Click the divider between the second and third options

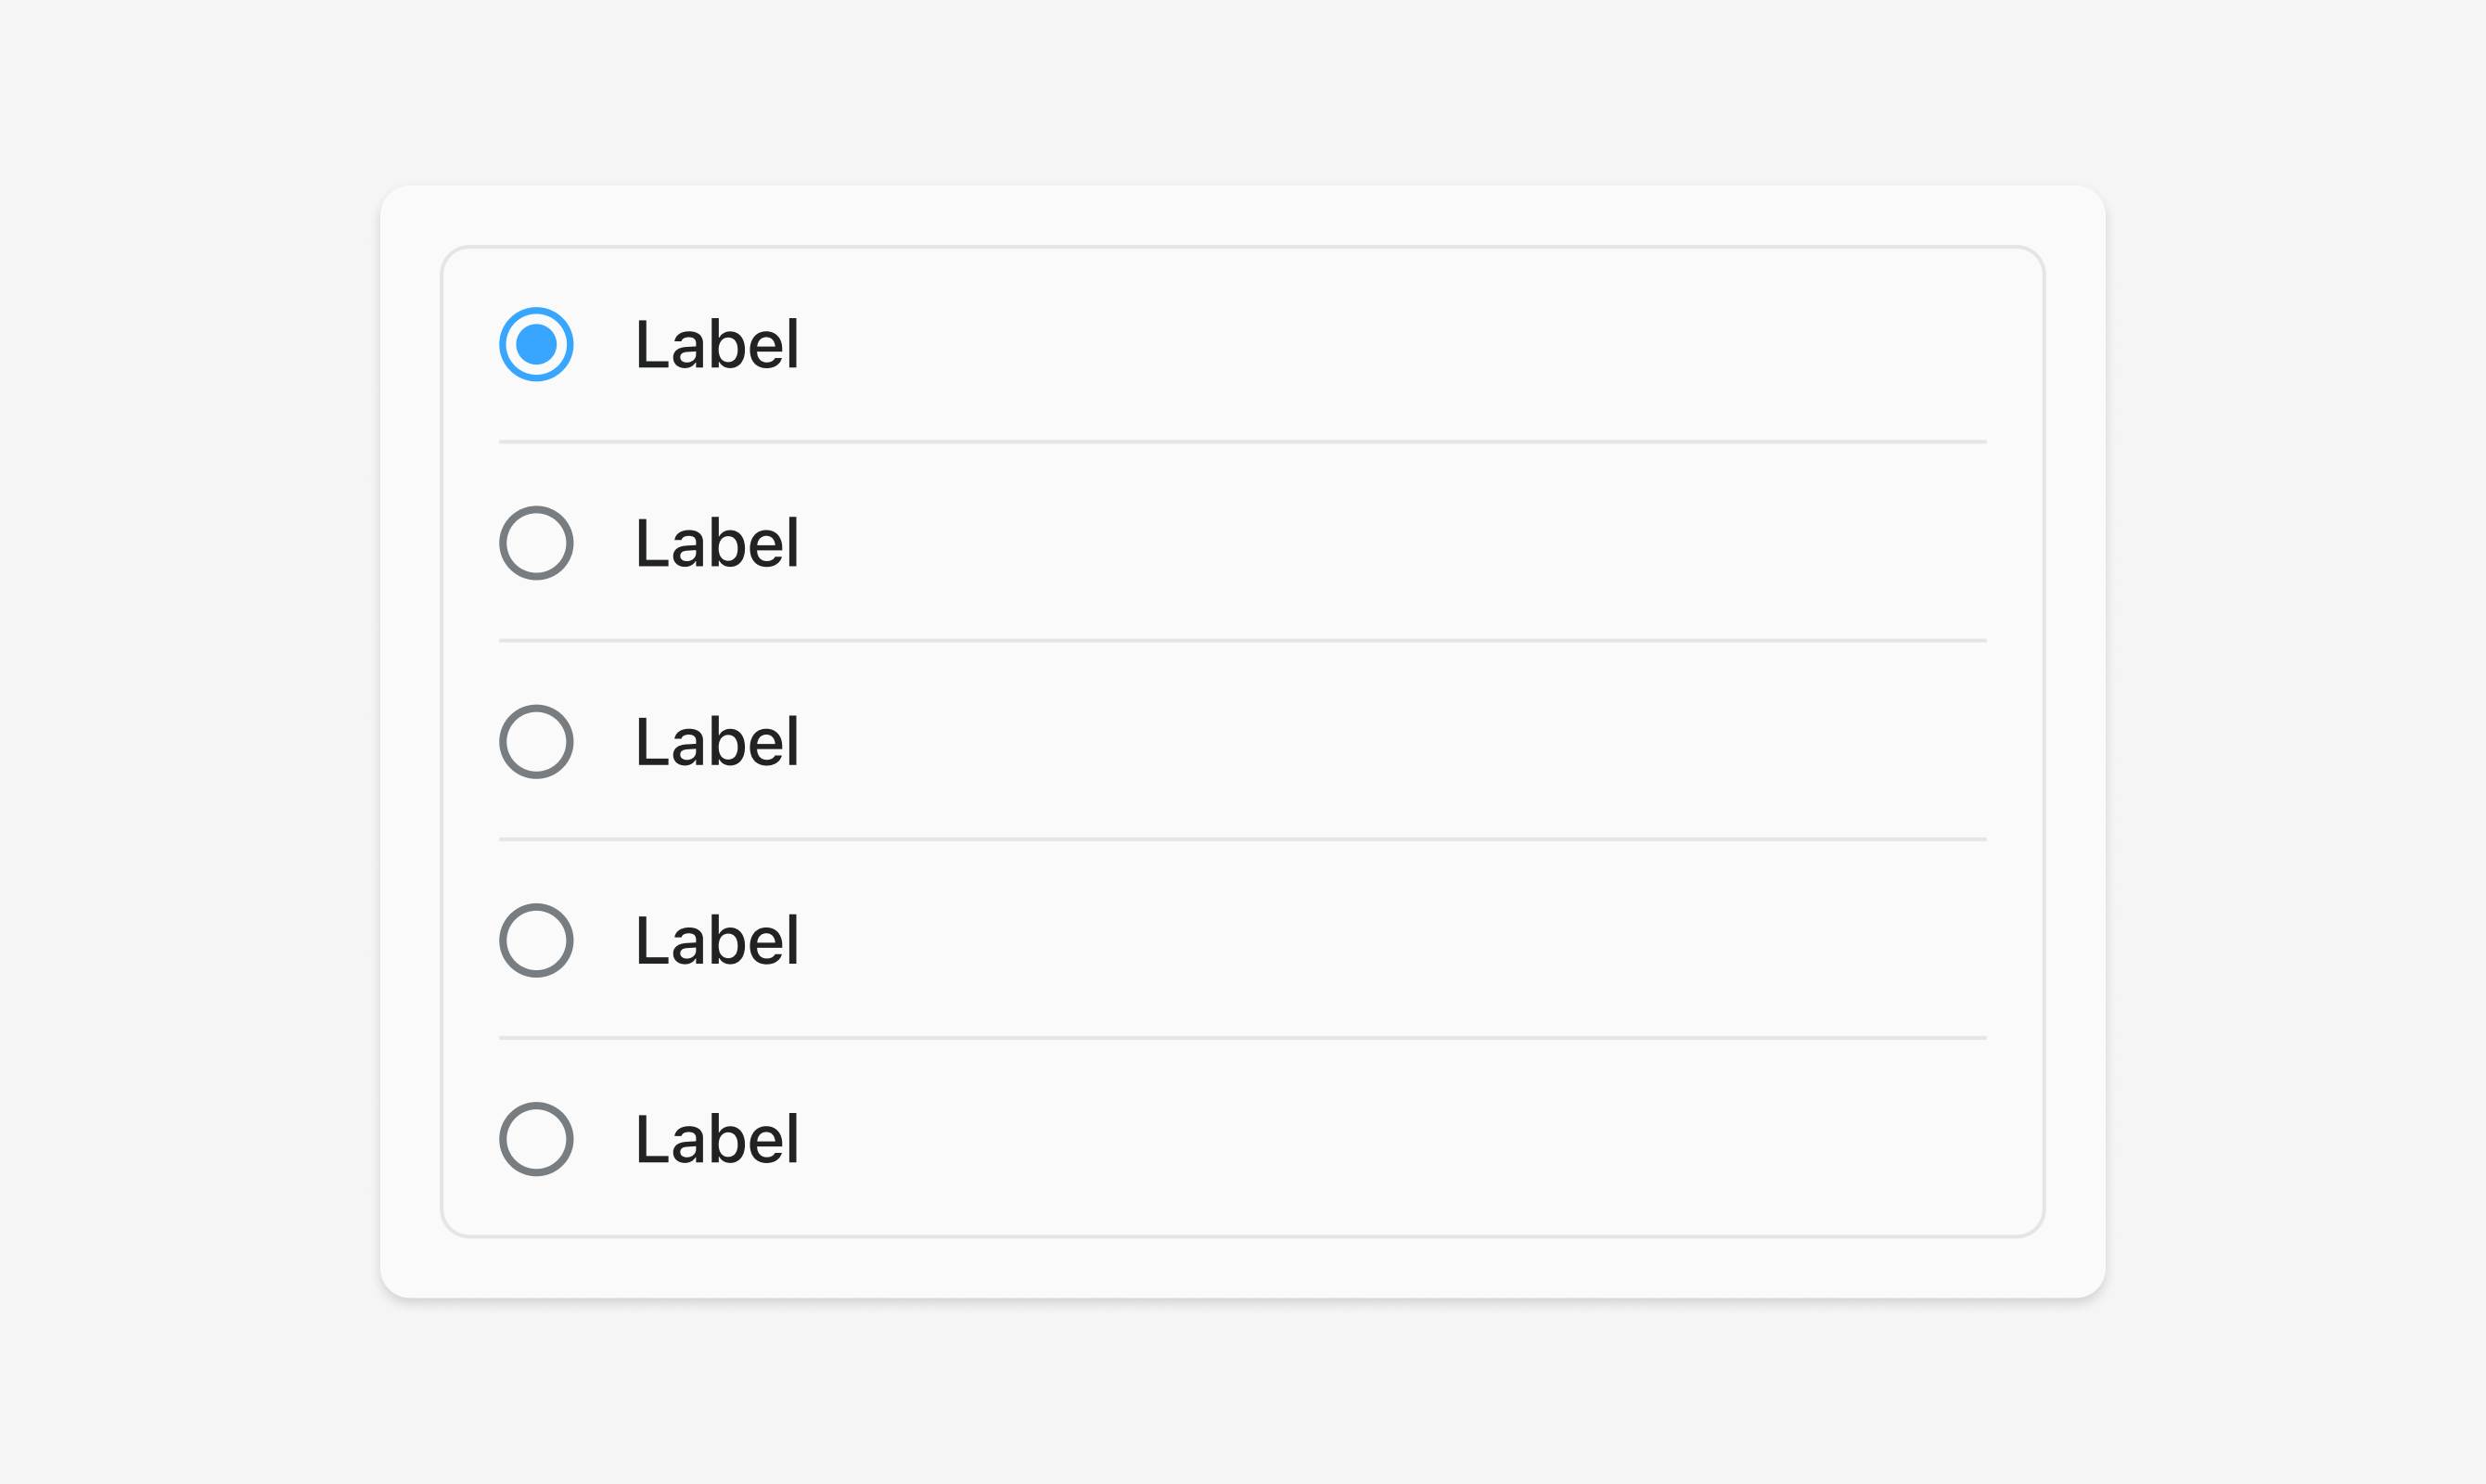1242,640
